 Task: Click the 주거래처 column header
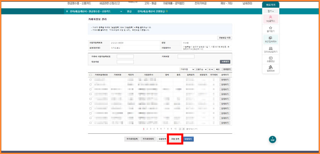214,75
